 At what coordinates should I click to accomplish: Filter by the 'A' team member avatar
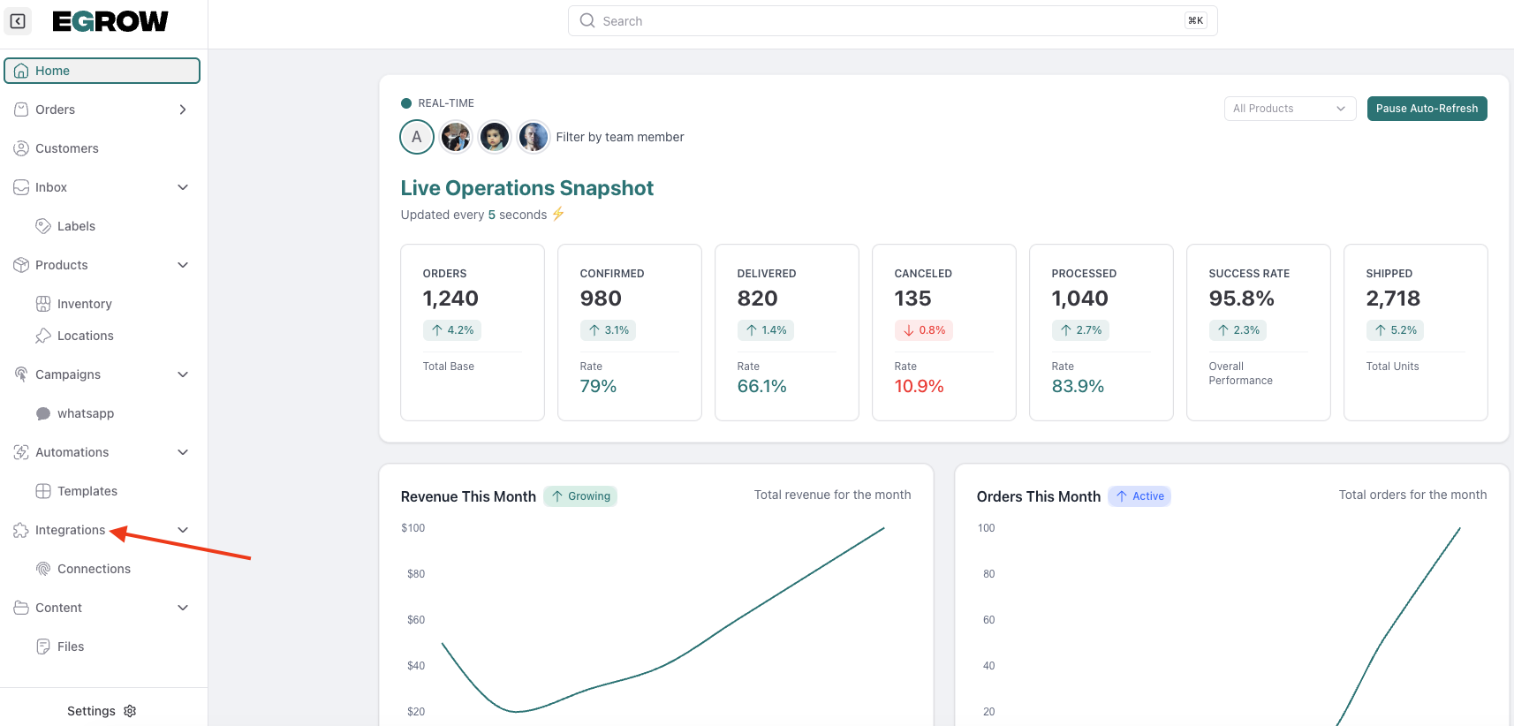417,137
